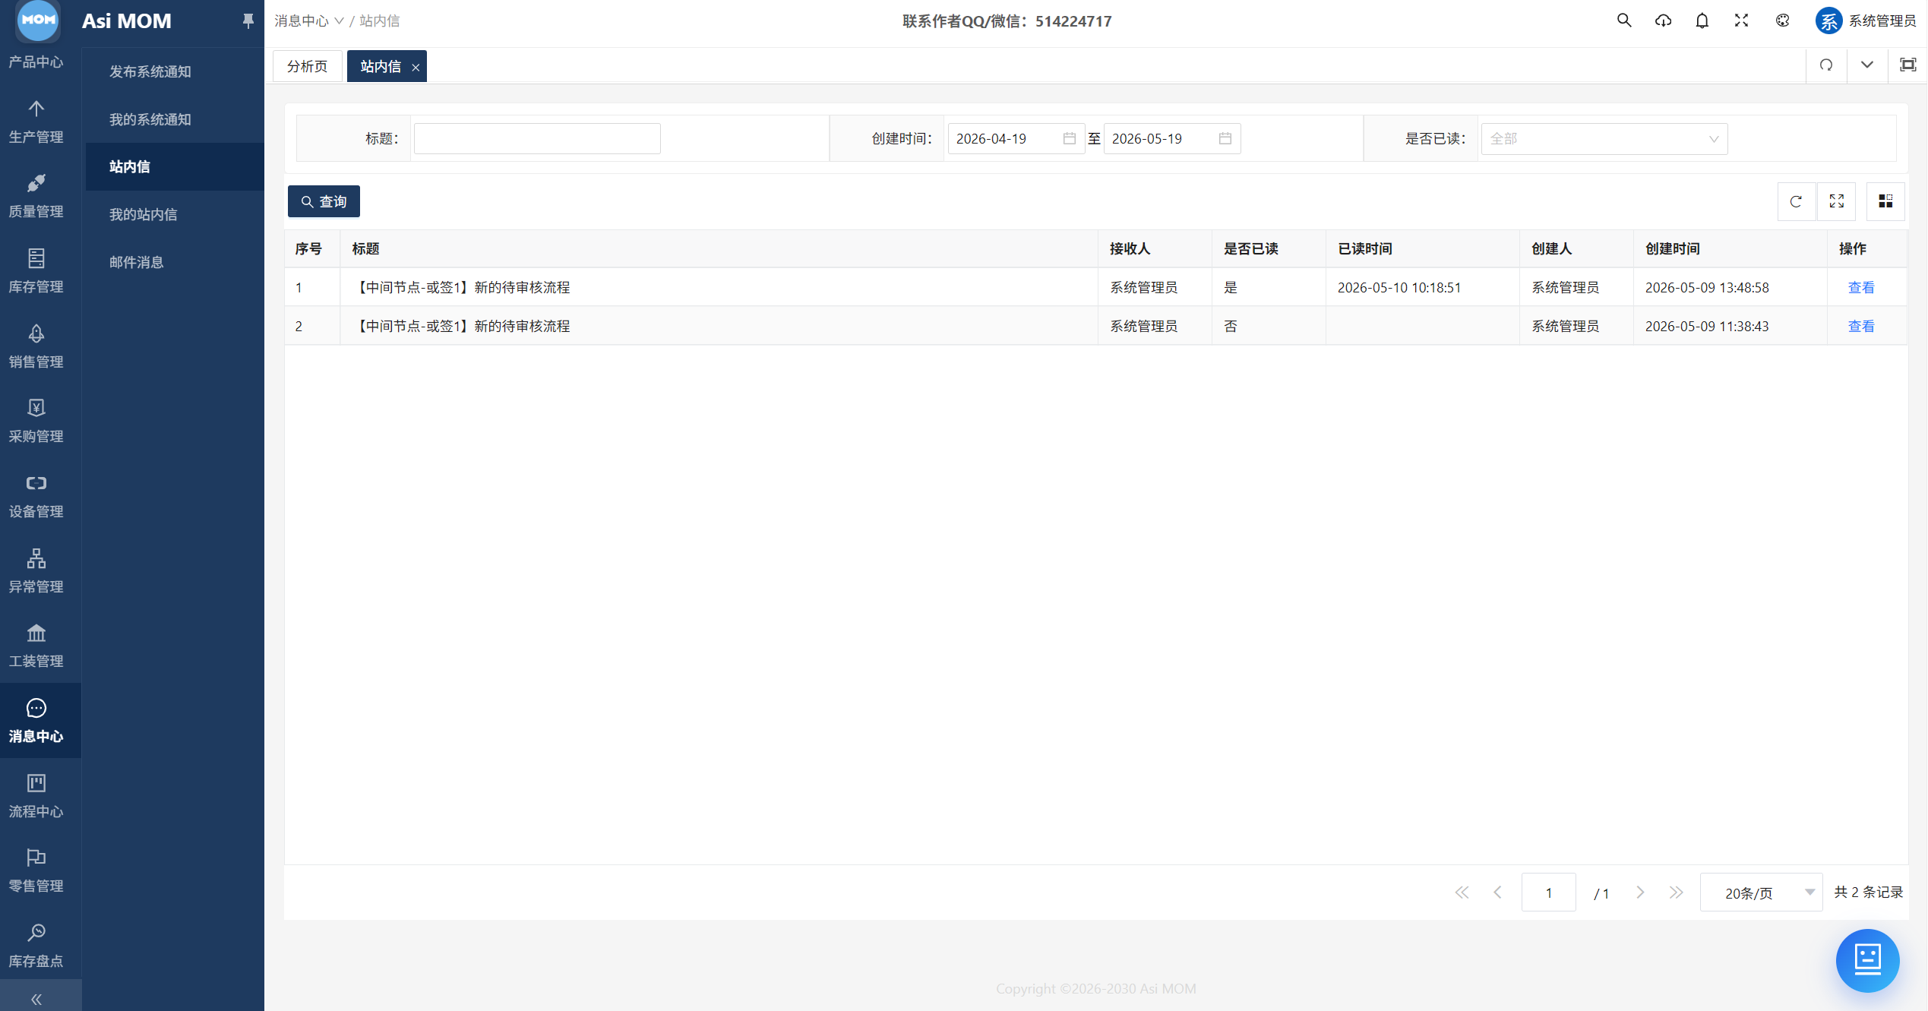
Task: Click the 查询 search button
Action: tap(324, 201)
